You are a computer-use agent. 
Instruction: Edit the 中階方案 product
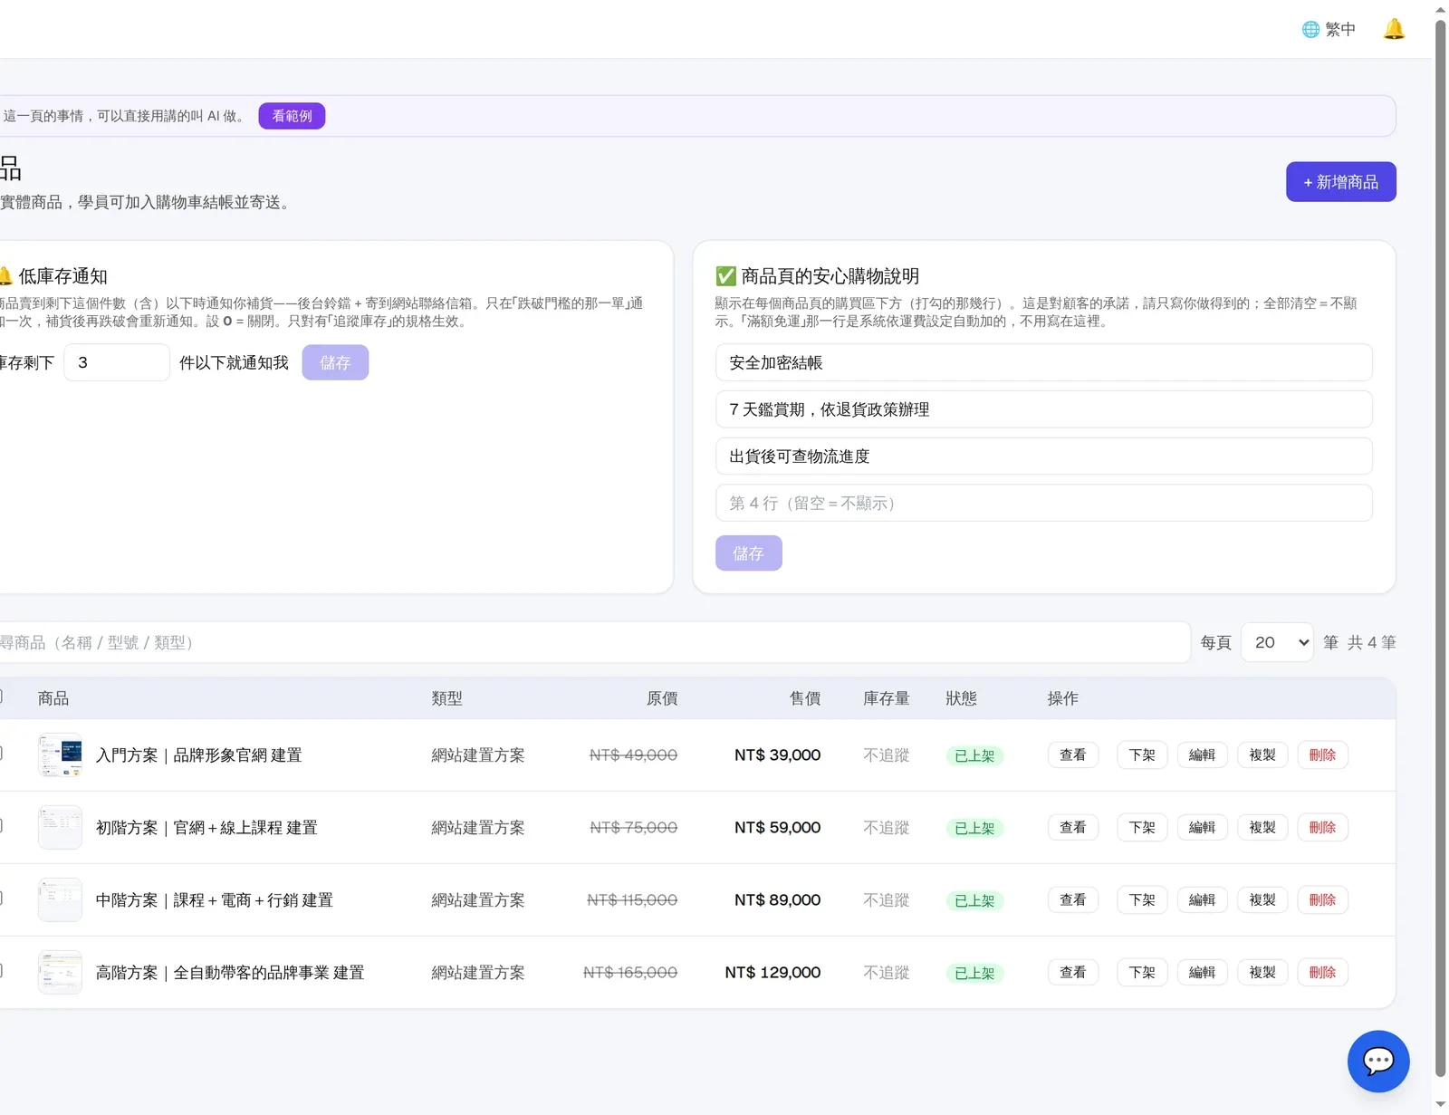point(1202,900)
